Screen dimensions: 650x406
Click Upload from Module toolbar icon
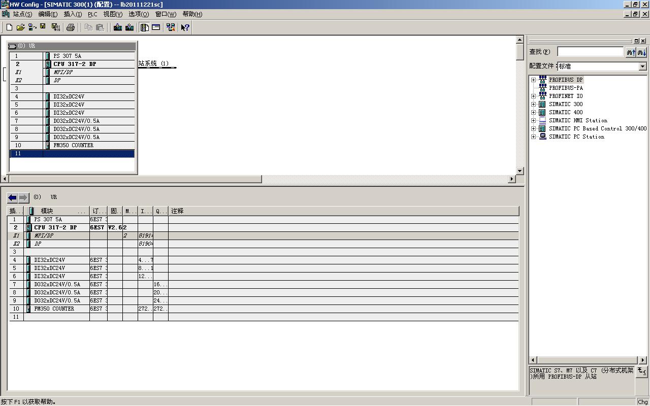click(x=129, y=27)
